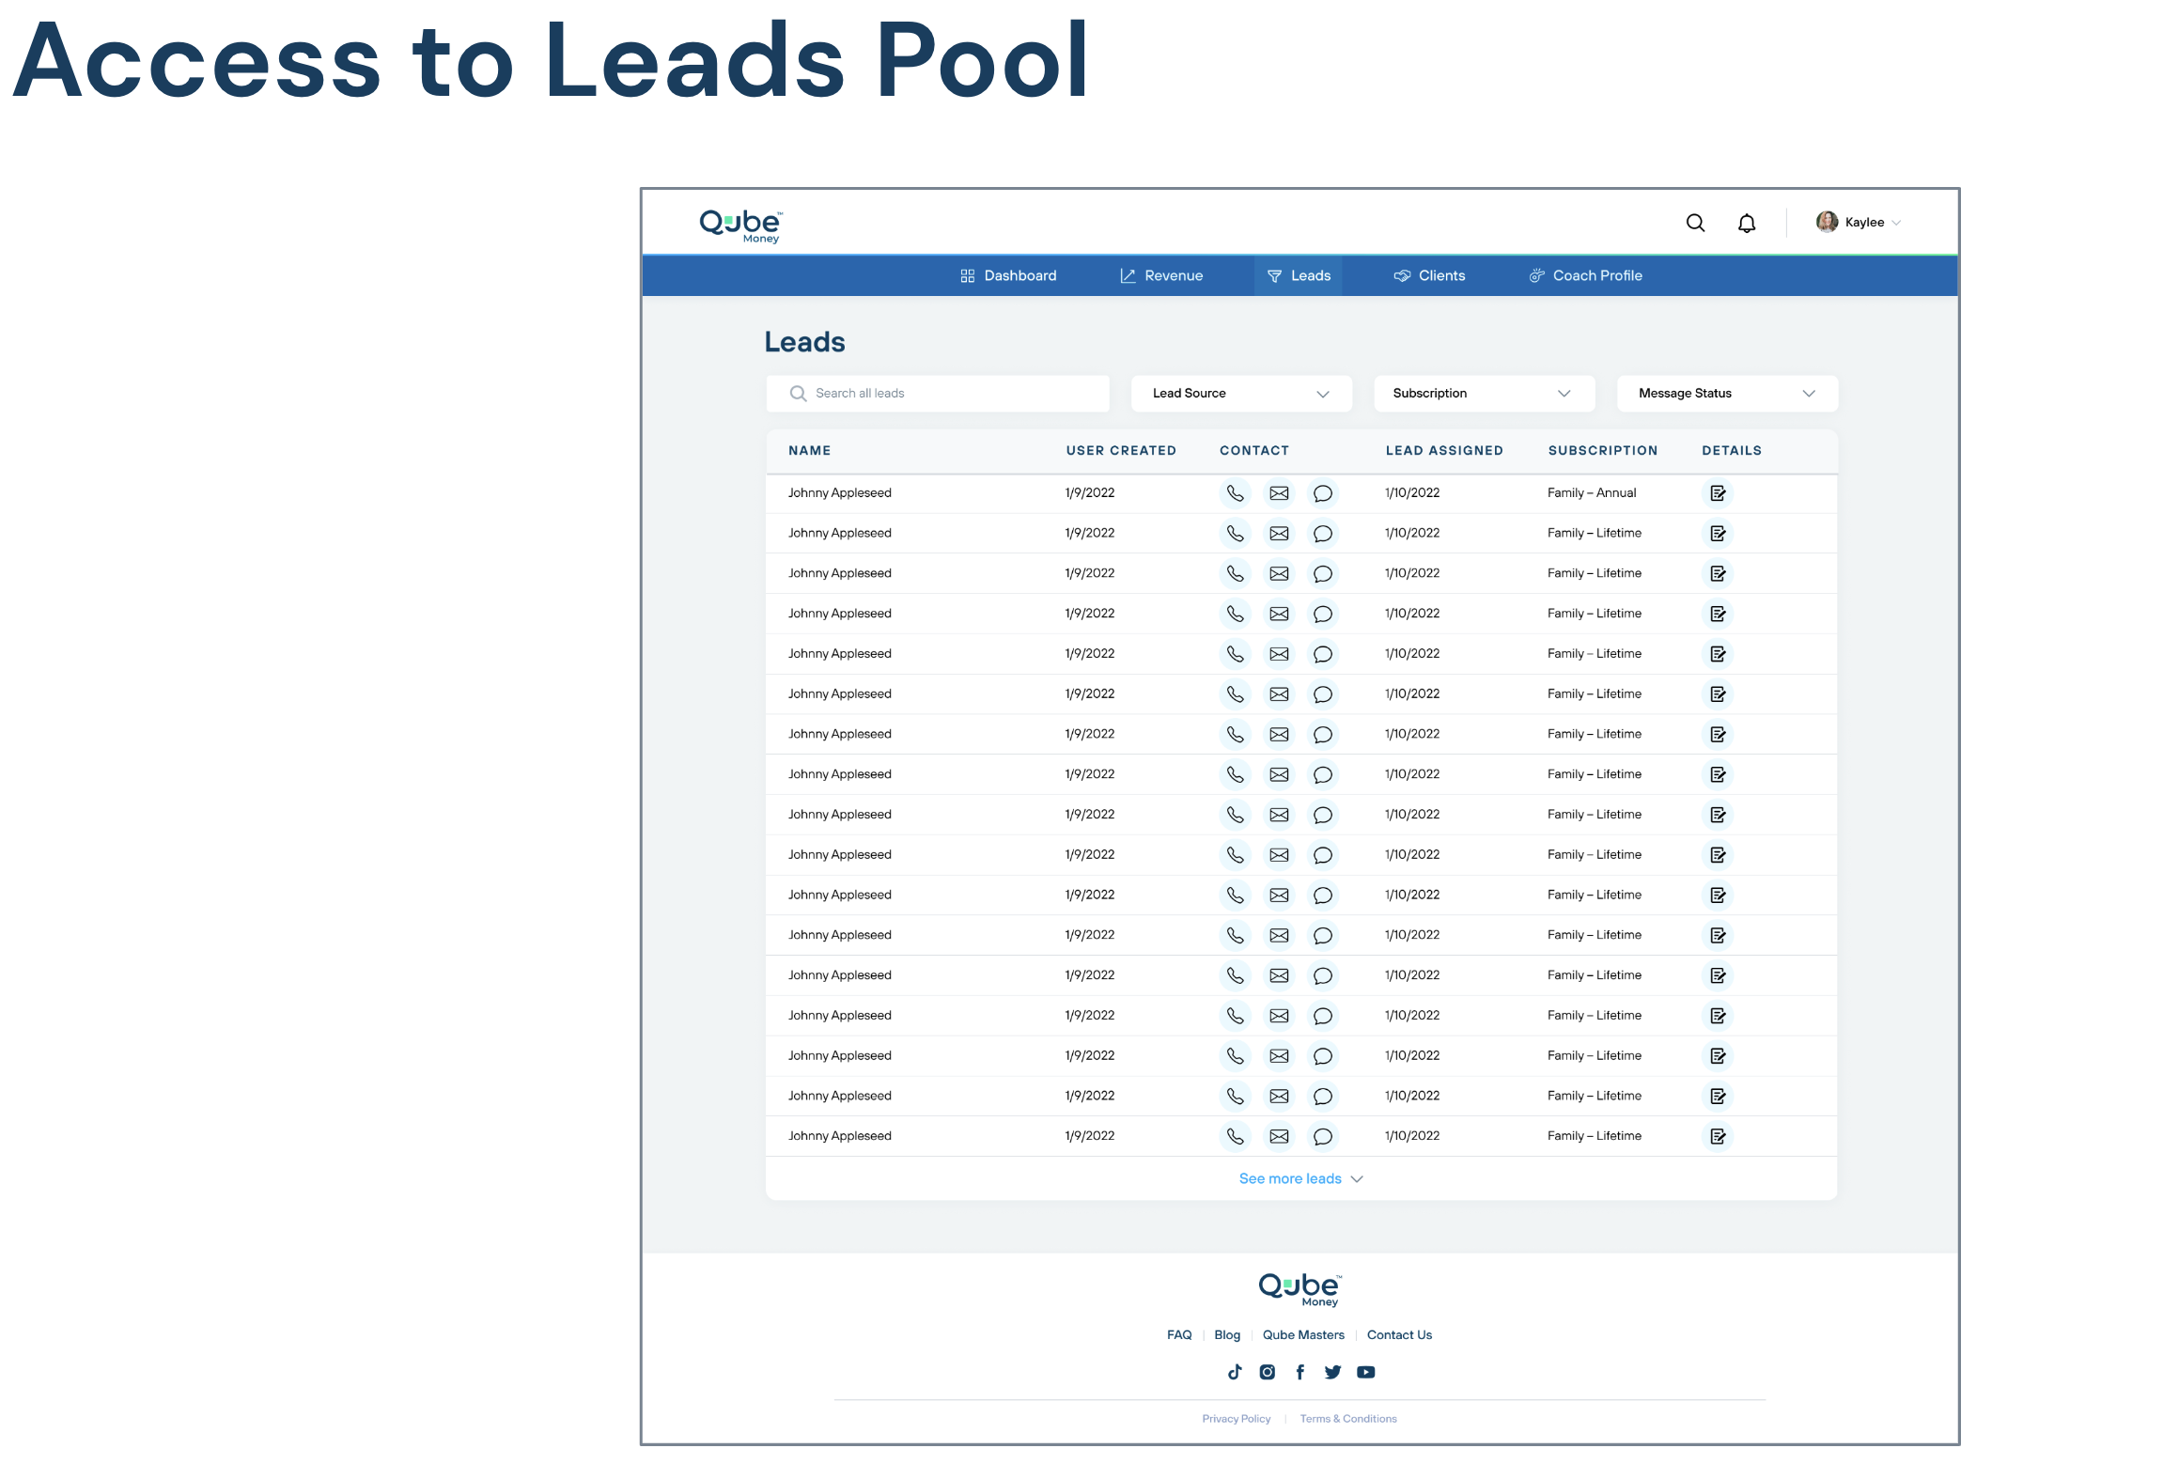Email the lead in Family – Annual row
The height and width of the screenshot is (1464, 2163).
(x=1279, y=493)
